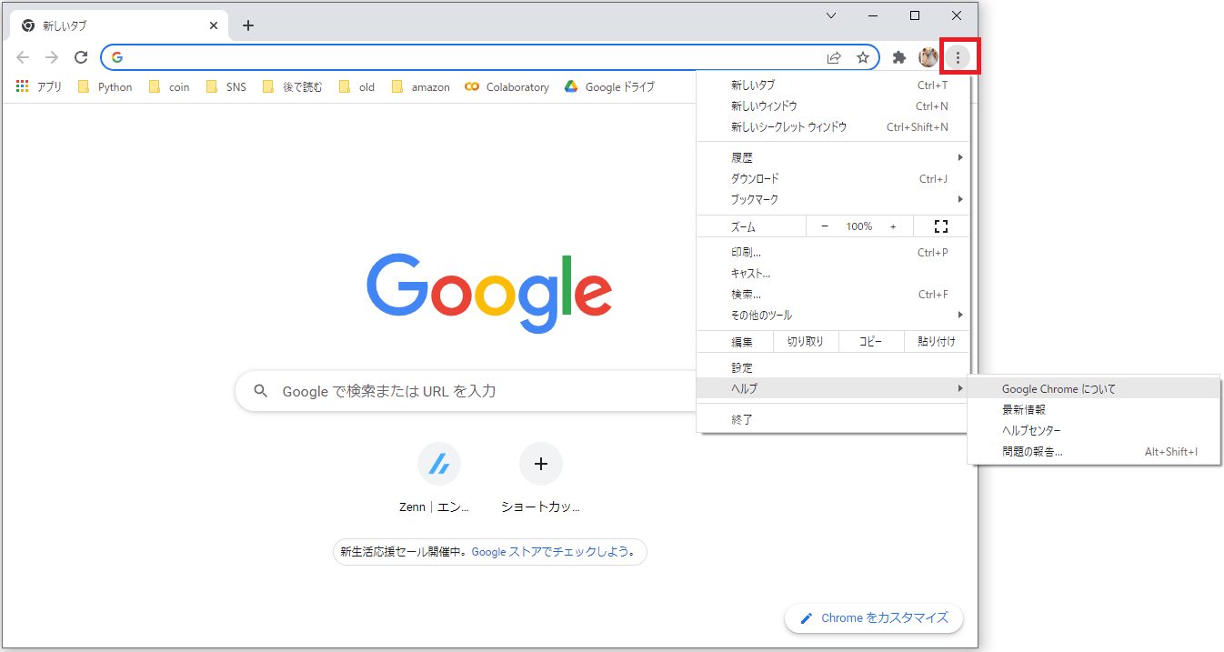1224x652 pixels.
Task: Open the Colaboratory bookmark
Action: 507,87
